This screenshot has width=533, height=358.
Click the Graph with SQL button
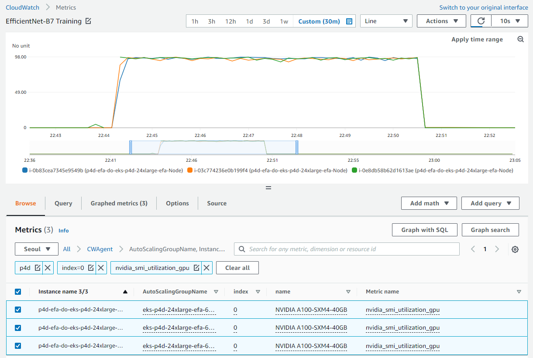(424, 230)
